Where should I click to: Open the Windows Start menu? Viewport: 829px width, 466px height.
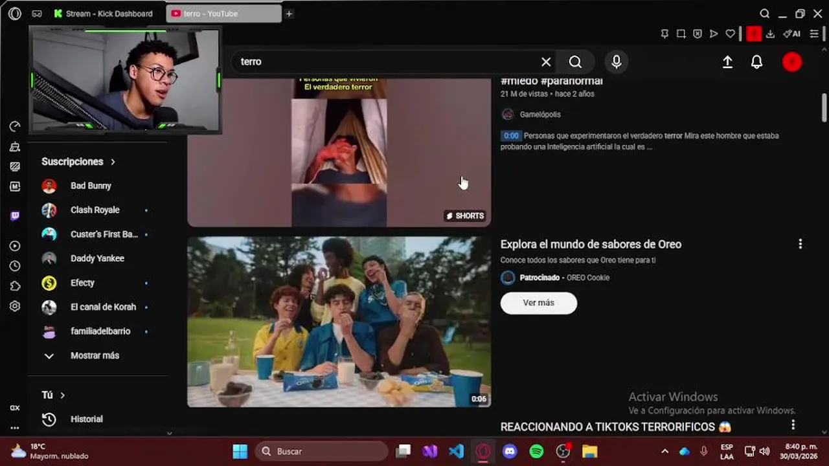pos(240,451)
